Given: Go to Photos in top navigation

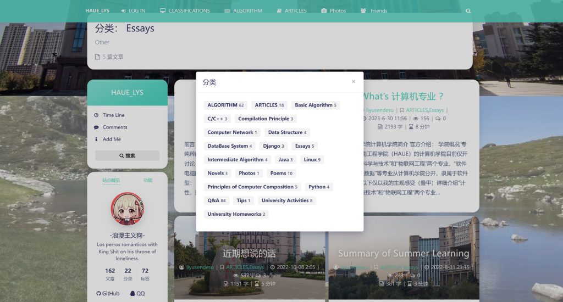Looking at the screenshot, I should point(333,10).
